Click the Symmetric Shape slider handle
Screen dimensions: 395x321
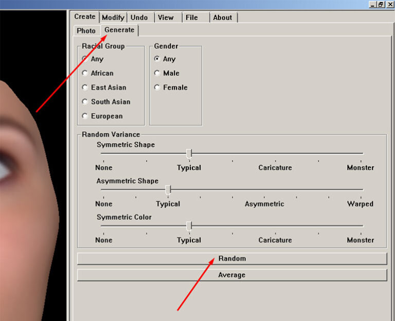[x=189, y=153]
